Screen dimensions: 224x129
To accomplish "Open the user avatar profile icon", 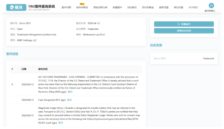I will click(x=211, y=5).
